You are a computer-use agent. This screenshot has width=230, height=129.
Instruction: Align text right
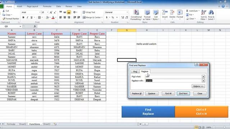69,18
